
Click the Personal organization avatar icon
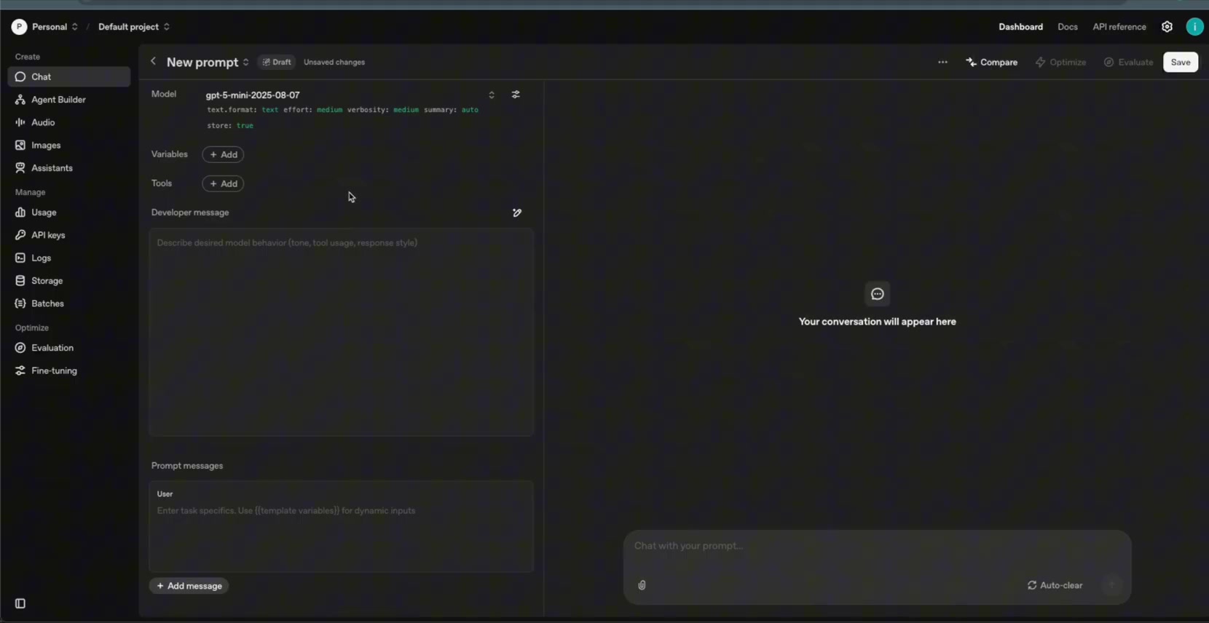click(19, 27)
